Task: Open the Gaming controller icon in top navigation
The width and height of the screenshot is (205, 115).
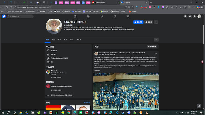Action: pos(128,16)
